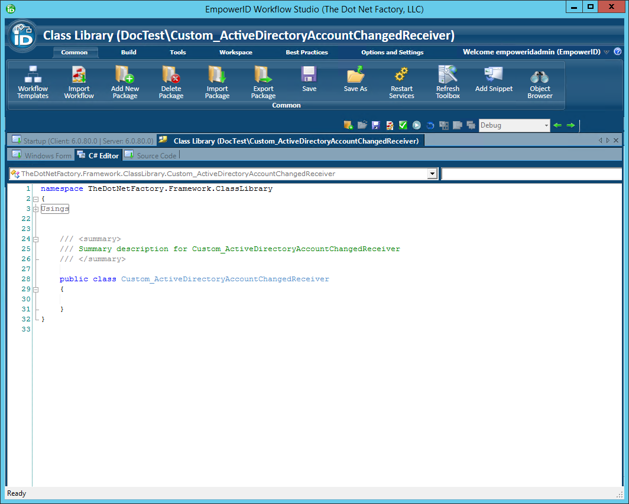Validate code with the green checkmark toolbar icon
The image size is (629, 504).
coord(403,125)
